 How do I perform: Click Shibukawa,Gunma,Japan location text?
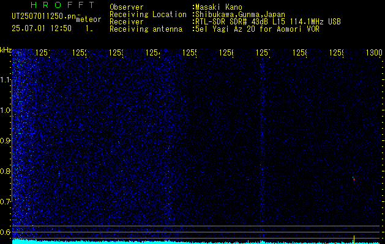coord(240,15)
